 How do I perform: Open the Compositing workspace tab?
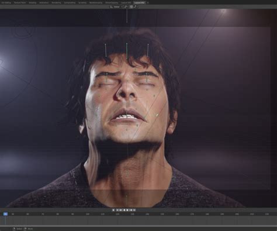tap(70, 3)
